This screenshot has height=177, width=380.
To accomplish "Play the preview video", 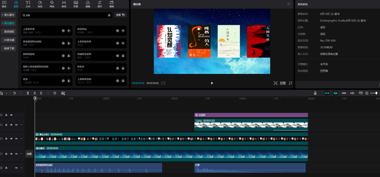I will [212, 83].
